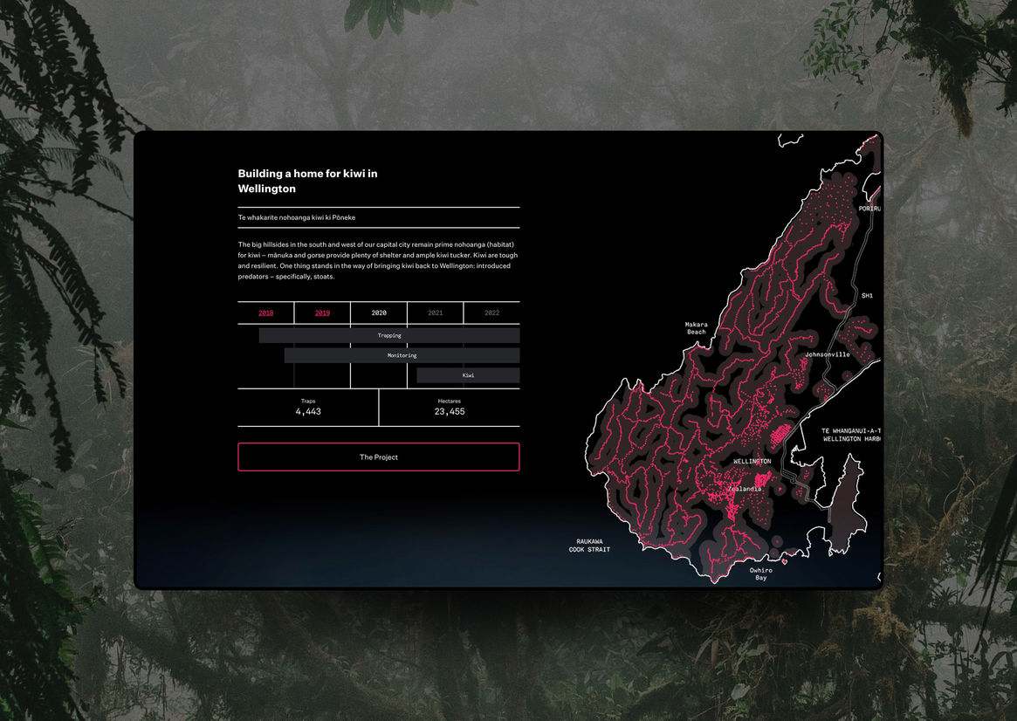Click the Hectares 23,455 statistic
Viewport: 1017px width, 721px height.
coord(450,408)
